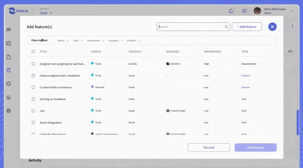Click the IMPORTANCE column header

click(212, 52)
